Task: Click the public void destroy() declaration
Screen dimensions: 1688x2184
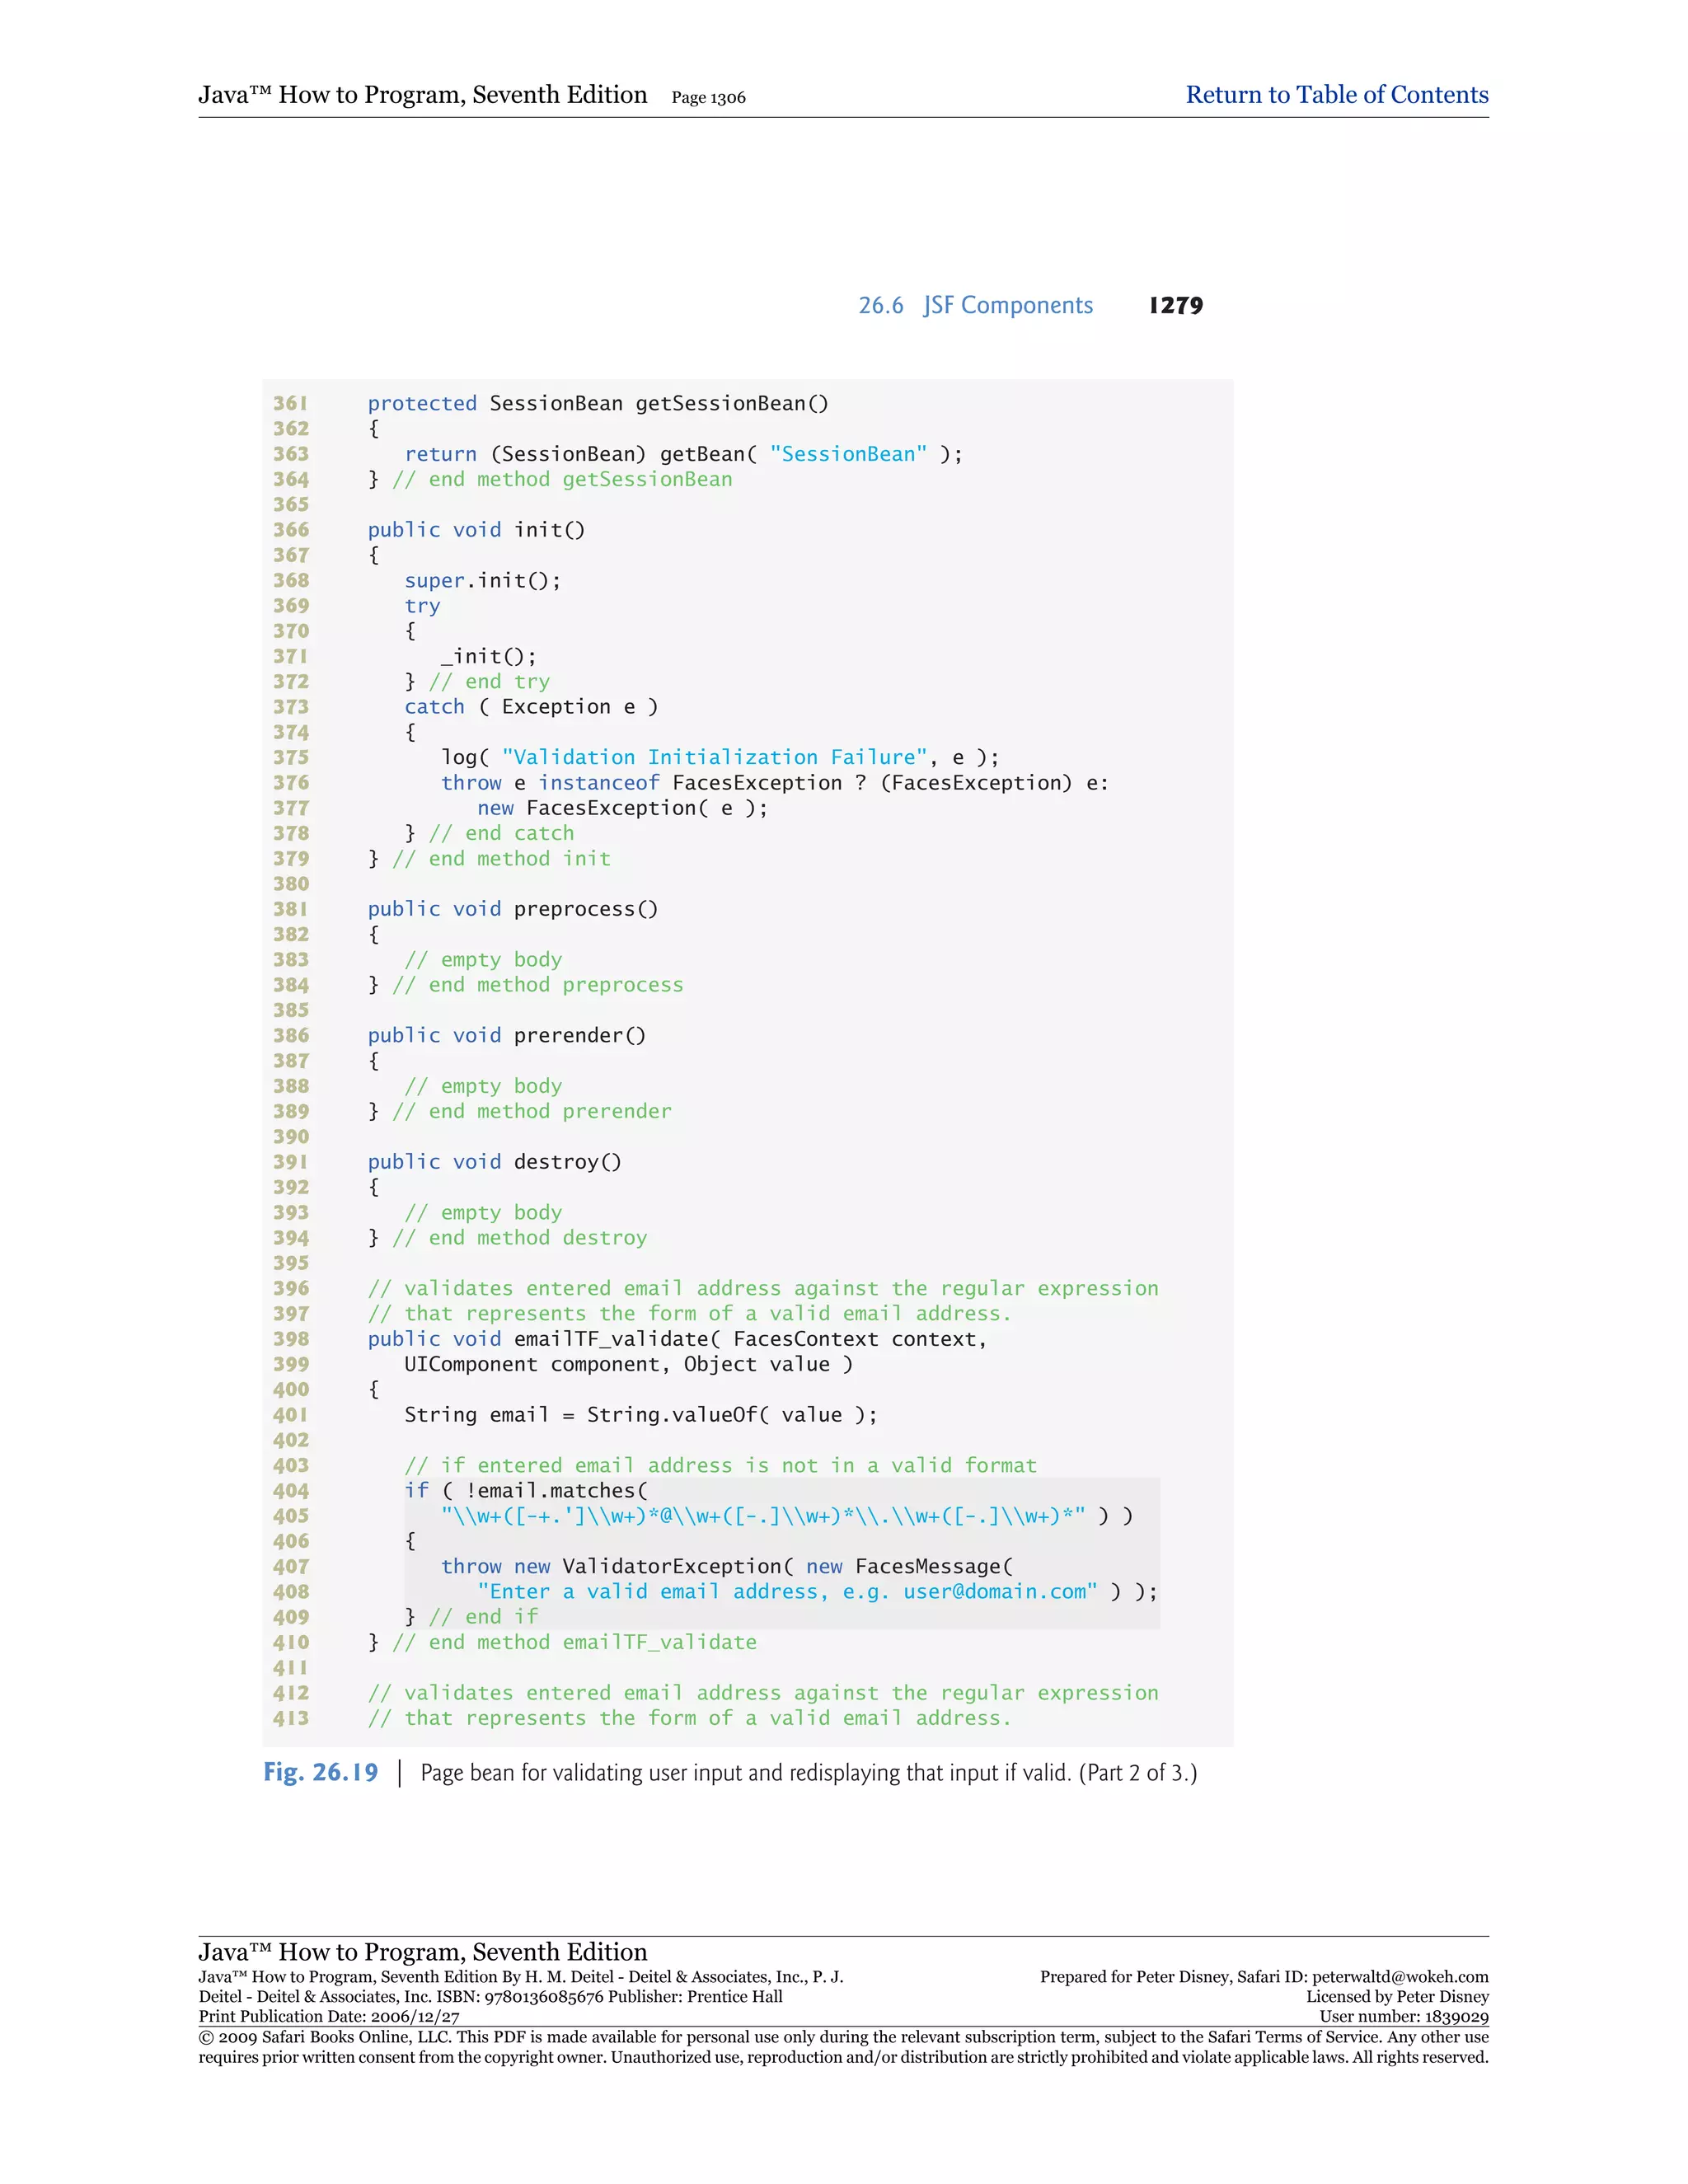Action: coord(494,1162)
